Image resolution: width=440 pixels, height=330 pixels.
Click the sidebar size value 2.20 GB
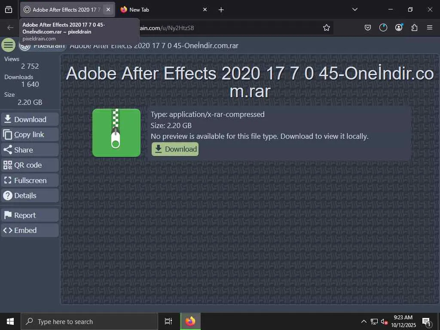(30, 102)
